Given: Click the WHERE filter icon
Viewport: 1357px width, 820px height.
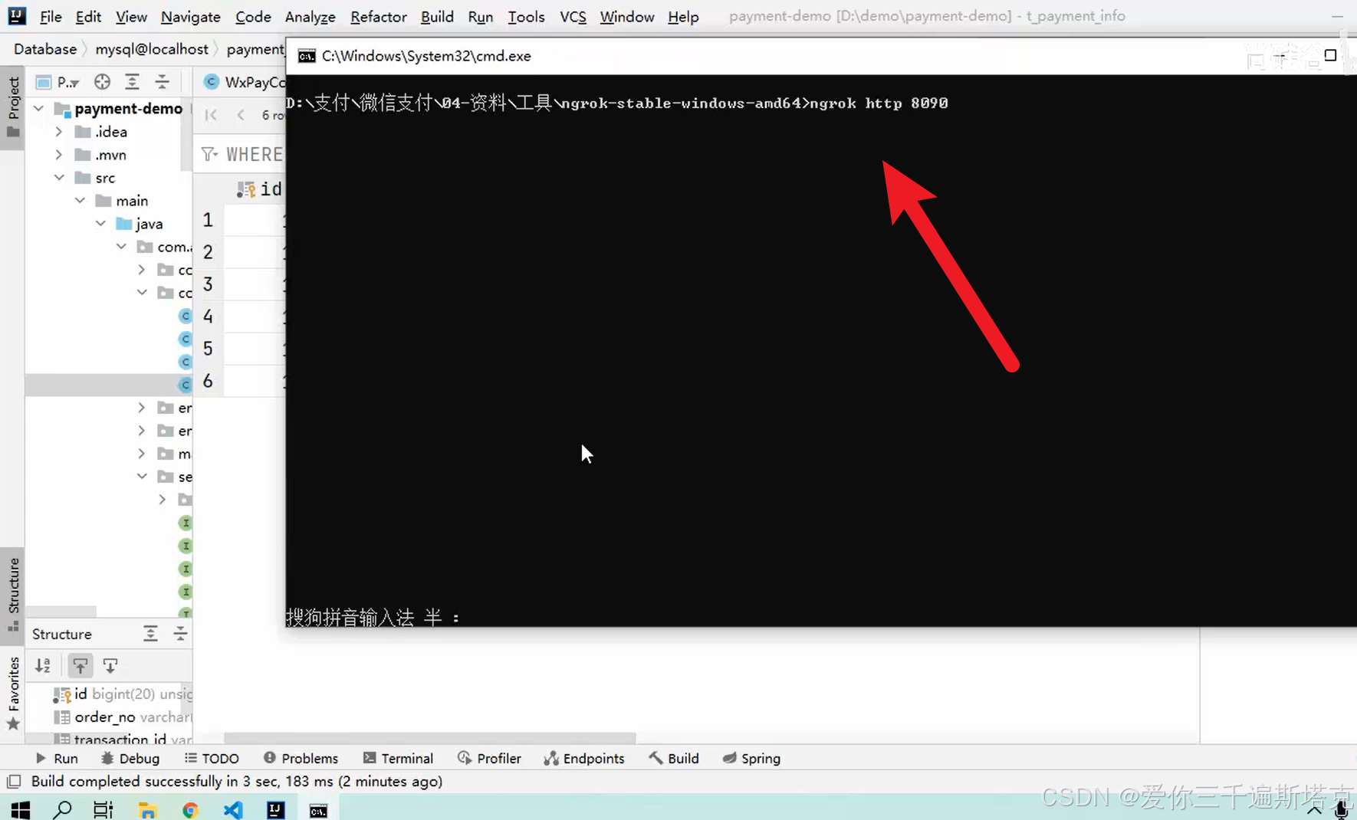Looking at the screenshot, I should coord(209,155).
